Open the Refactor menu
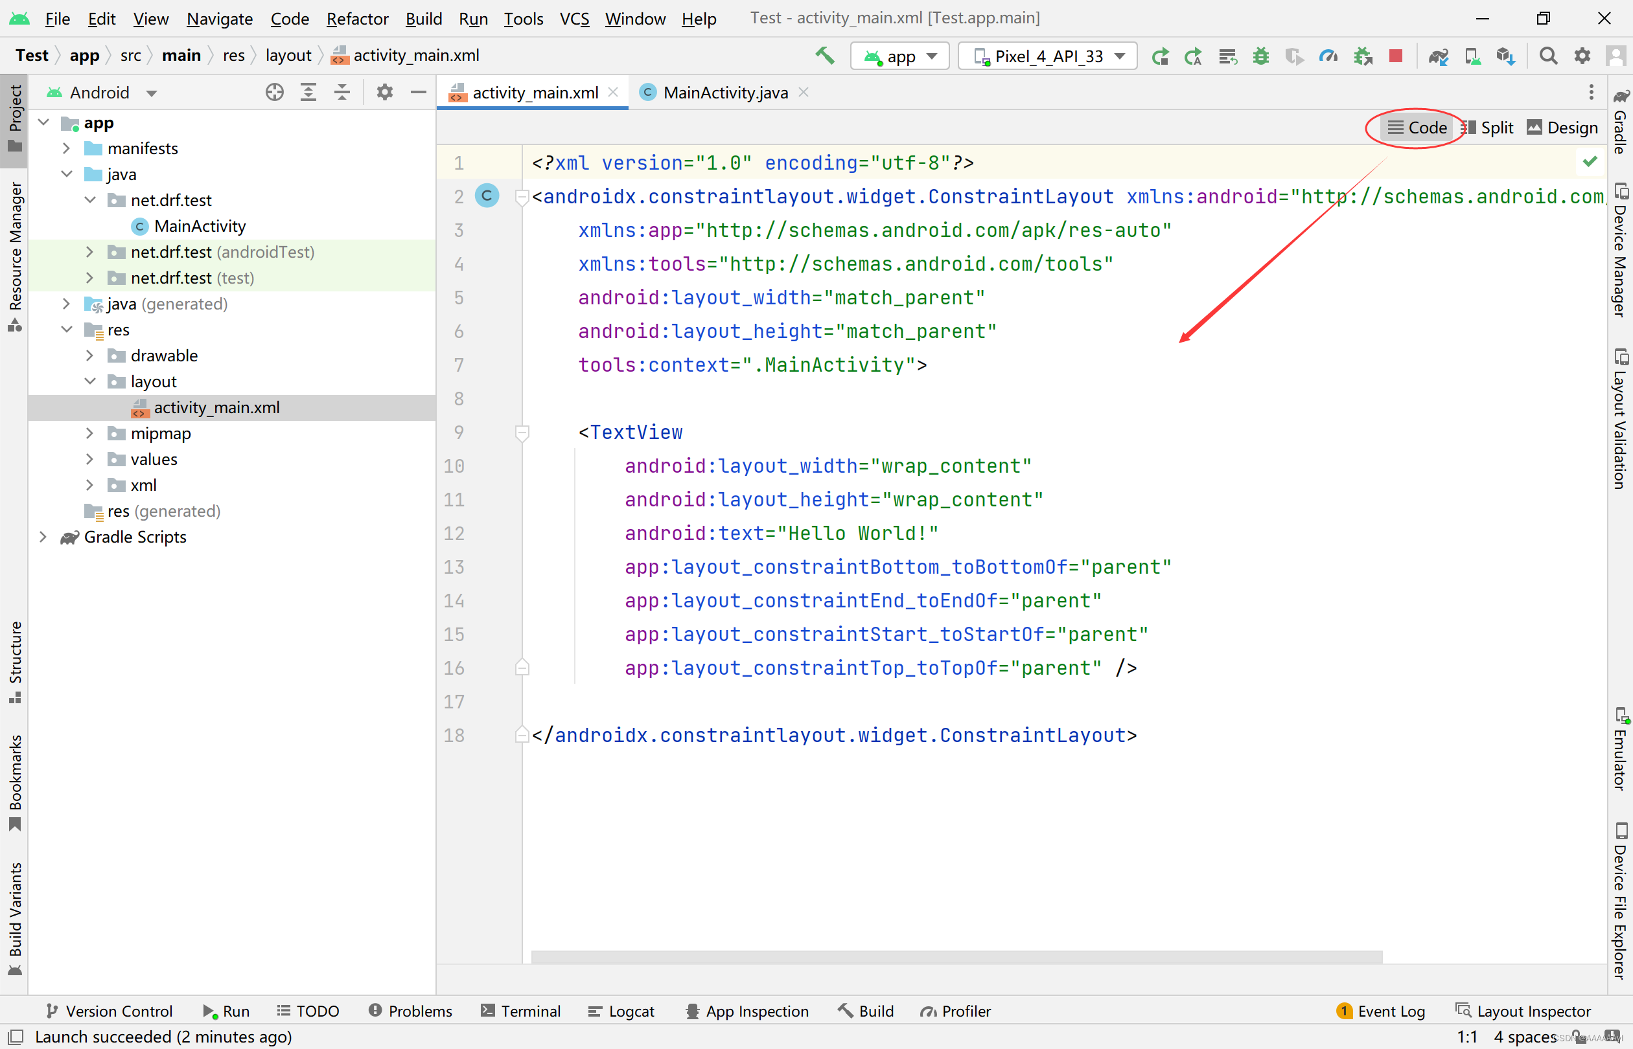1633x1049 pixels. pos(356,18)
